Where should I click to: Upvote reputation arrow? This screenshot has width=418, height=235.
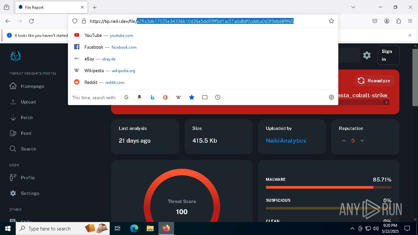344,141
